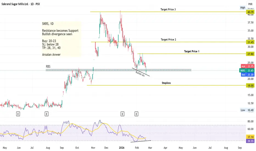Click the RSI 29.55 value tag
This screenshot has height=151, width=256.
pyautogui.click(x=250, y=141)
